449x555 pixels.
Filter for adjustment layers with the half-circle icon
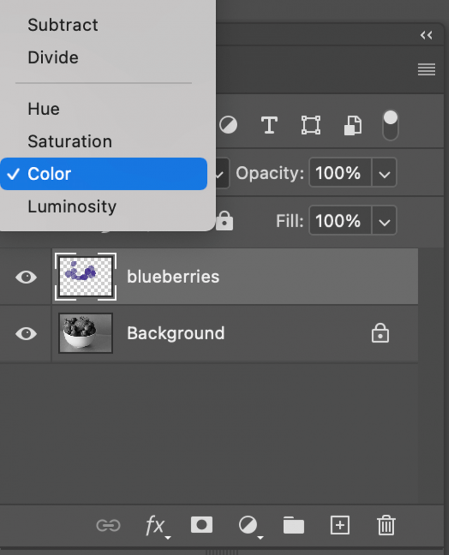click(228, 125)
